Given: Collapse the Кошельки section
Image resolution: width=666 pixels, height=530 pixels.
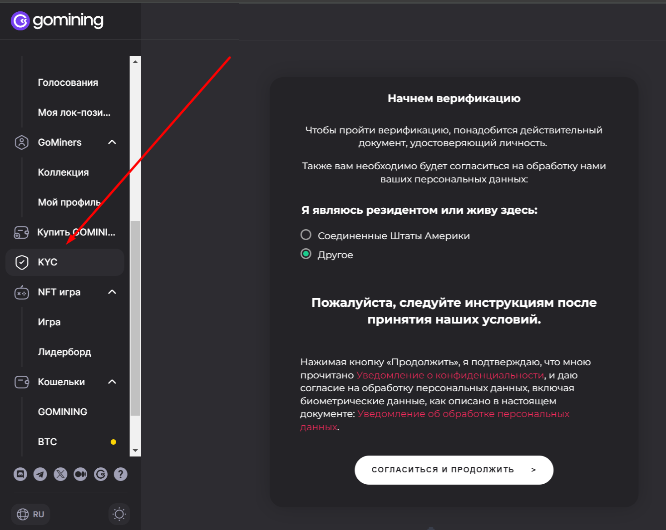Looking at the screenshot, I should 113,382.
